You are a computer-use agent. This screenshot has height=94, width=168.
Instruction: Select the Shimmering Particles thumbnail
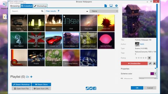click(x=71, y=58)
